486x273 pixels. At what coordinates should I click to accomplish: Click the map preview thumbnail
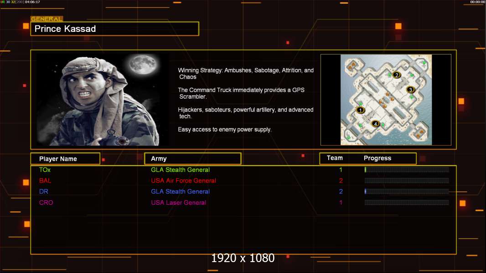386,100
